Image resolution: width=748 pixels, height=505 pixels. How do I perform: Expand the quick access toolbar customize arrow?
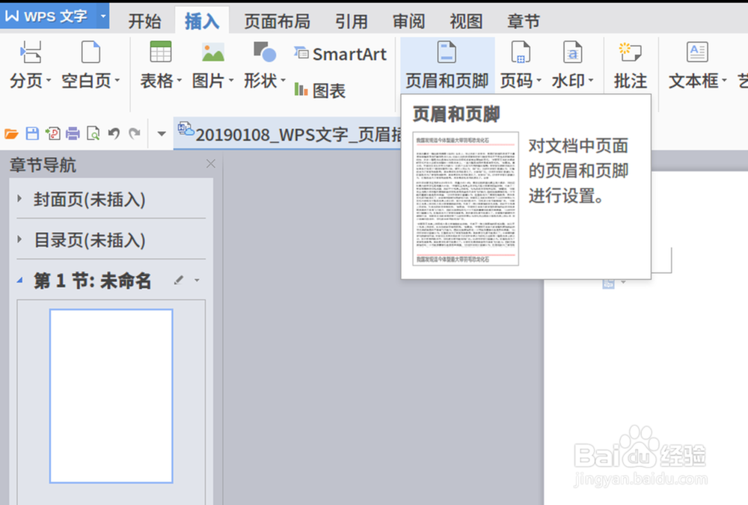pyautogui.click(x=162, y=132)
